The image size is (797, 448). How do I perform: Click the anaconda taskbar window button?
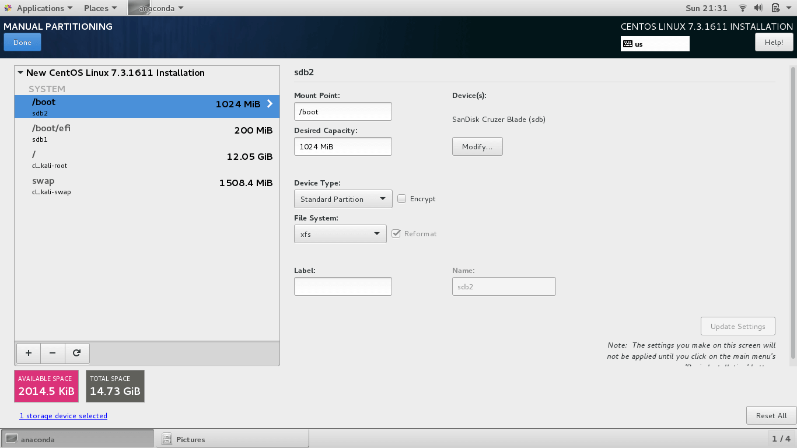(x=77, y=439)
